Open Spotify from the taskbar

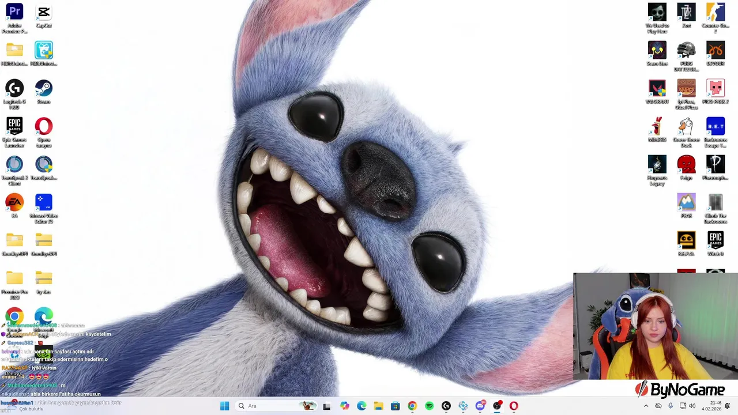click(429, 406)
